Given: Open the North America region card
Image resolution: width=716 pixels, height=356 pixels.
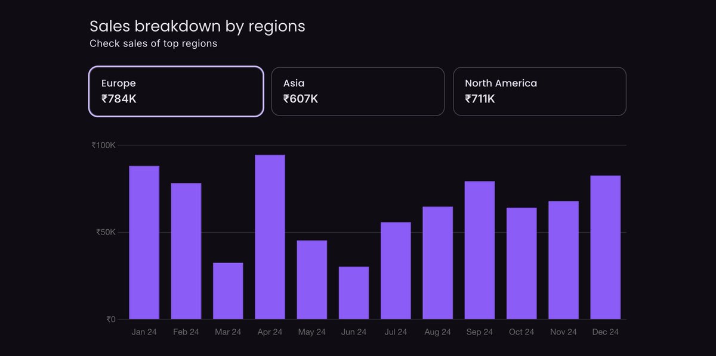Looking at the screenshot, I should coord(540,91).
